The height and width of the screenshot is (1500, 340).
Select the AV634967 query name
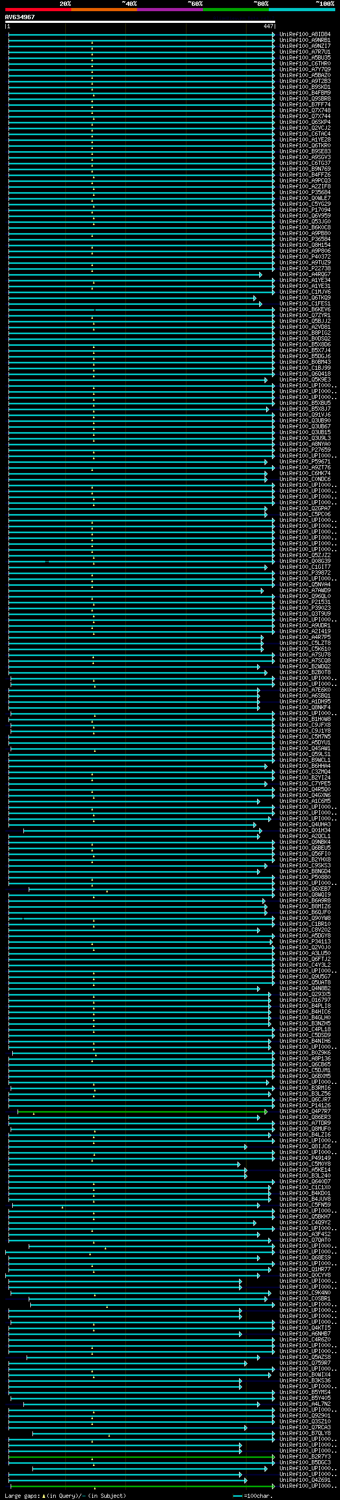coord(20,17)
